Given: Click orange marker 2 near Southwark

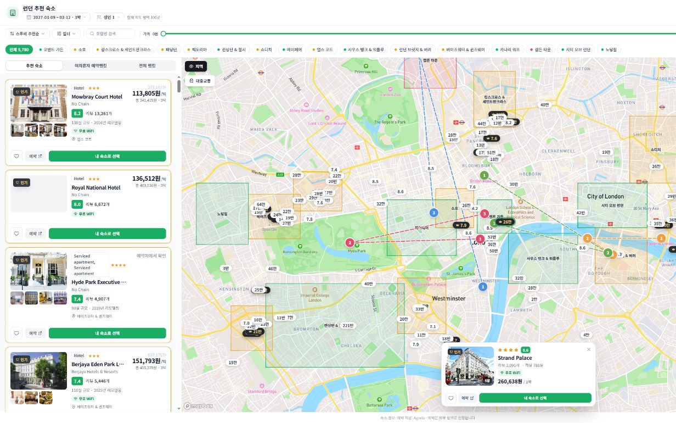Looking at the screenshot, I should click(587, 238).
